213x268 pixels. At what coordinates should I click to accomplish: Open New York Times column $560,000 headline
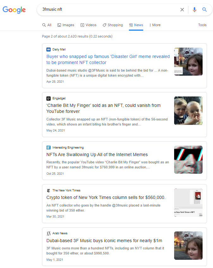(x=106, y=197)
